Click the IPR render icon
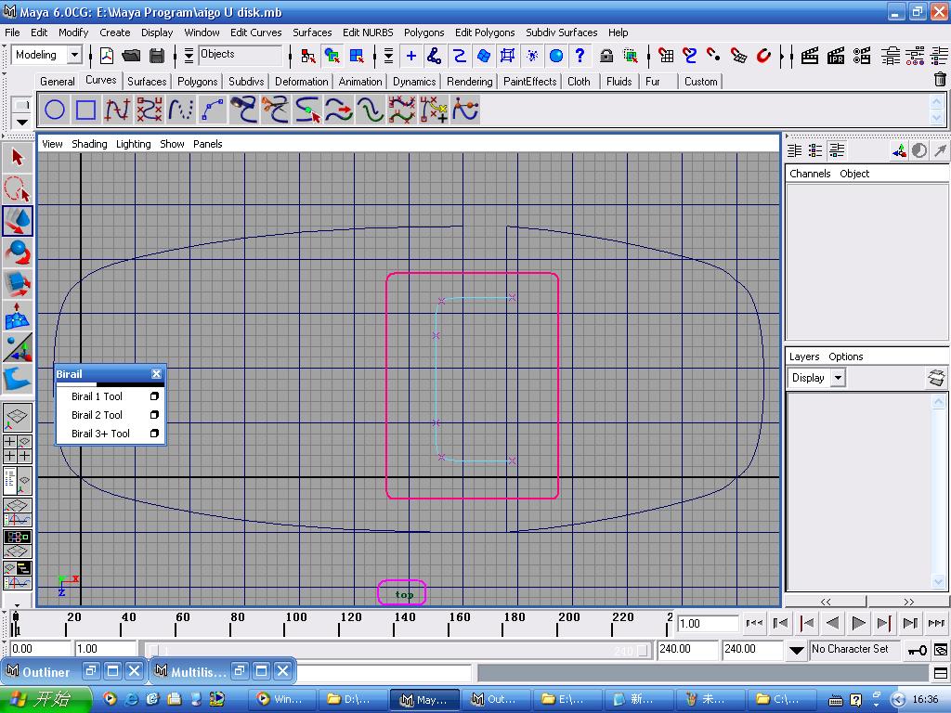951x713 pixels. point(836,56)
